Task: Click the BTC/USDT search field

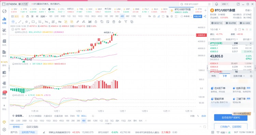Action: tap(196, 4)
